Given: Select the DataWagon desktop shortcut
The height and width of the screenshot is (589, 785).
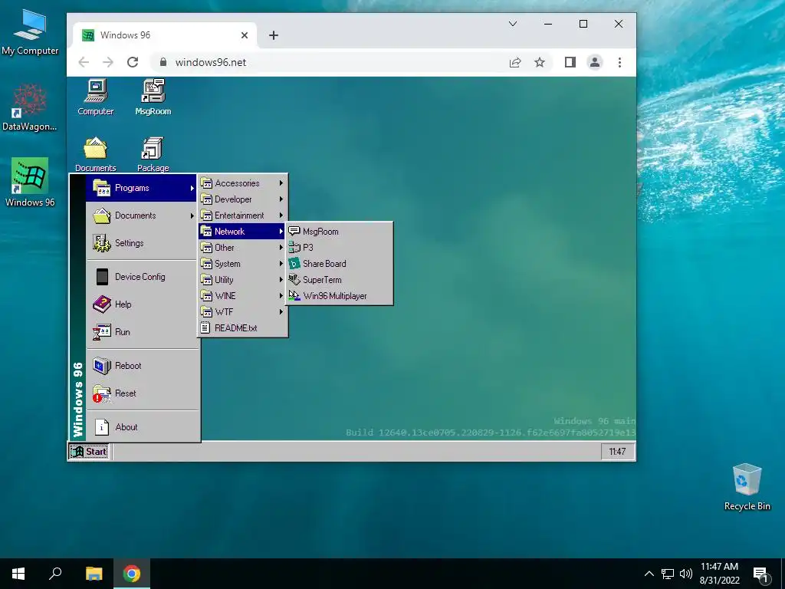Looking at the screenshot, I should (30, 107).
